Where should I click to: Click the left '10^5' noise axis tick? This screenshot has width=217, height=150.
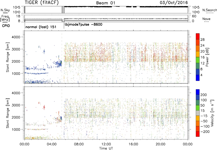point(17,7)
